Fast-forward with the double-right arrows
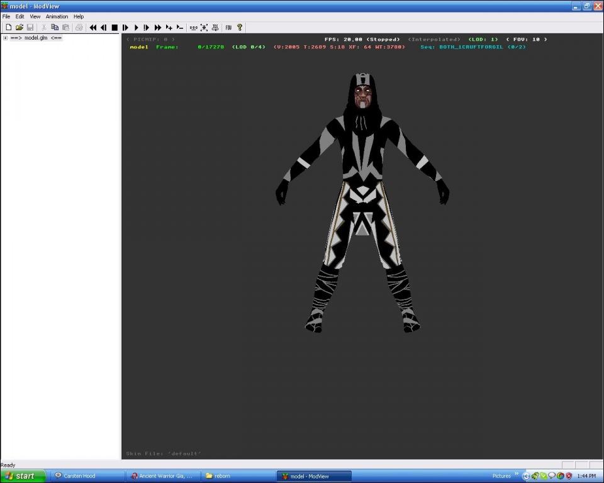This screenshot has height=483, width=604. tap(157, 28)
